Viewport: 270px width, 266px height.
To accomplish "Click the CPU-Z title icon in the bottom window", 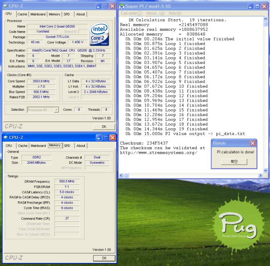I will tap(5, 137).
